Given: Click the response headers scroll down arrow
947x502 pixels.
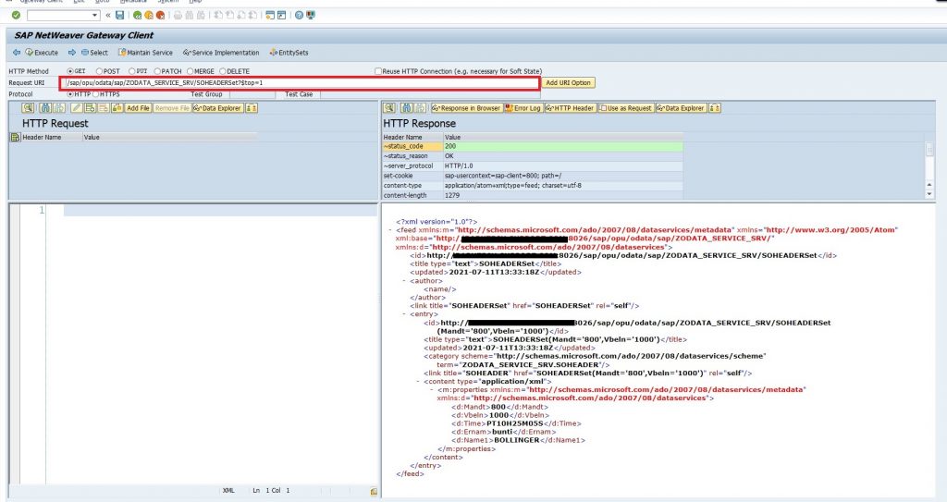Looking at the screenshot, I should pos(929,194).
